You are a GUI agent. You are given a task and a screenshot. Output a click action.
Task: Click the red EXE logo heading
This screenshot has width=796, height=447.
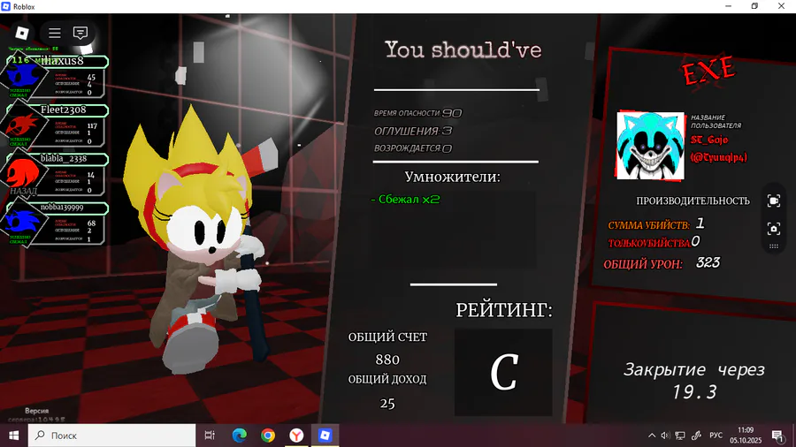click(708, 72)
